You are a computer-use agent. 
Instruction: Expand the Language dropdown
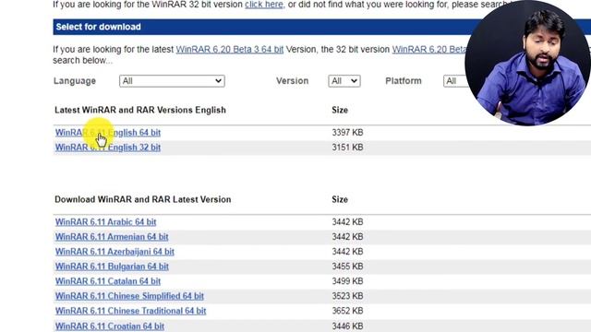[172, 81]
